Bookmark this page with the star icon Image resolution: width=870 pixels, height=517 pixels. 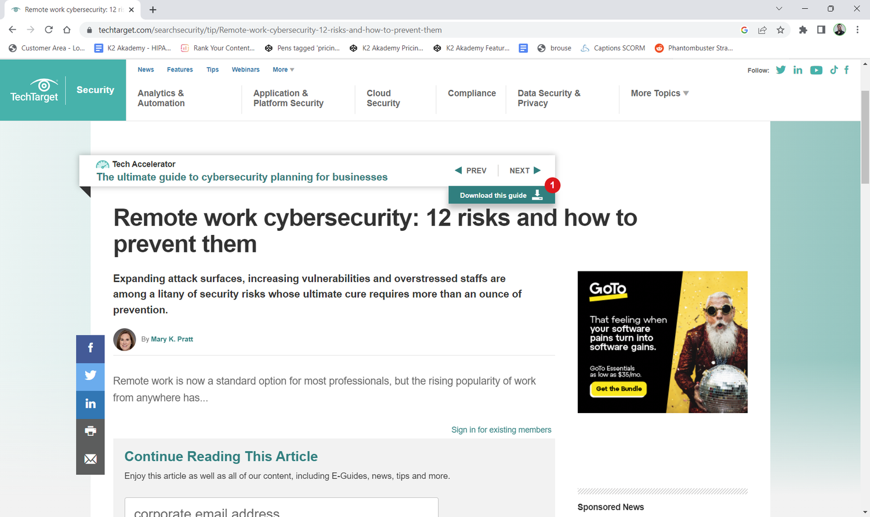[781, 30]
